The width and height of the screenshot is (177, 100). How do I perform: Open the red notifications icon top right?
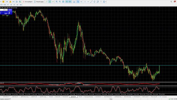click(175, 1)
